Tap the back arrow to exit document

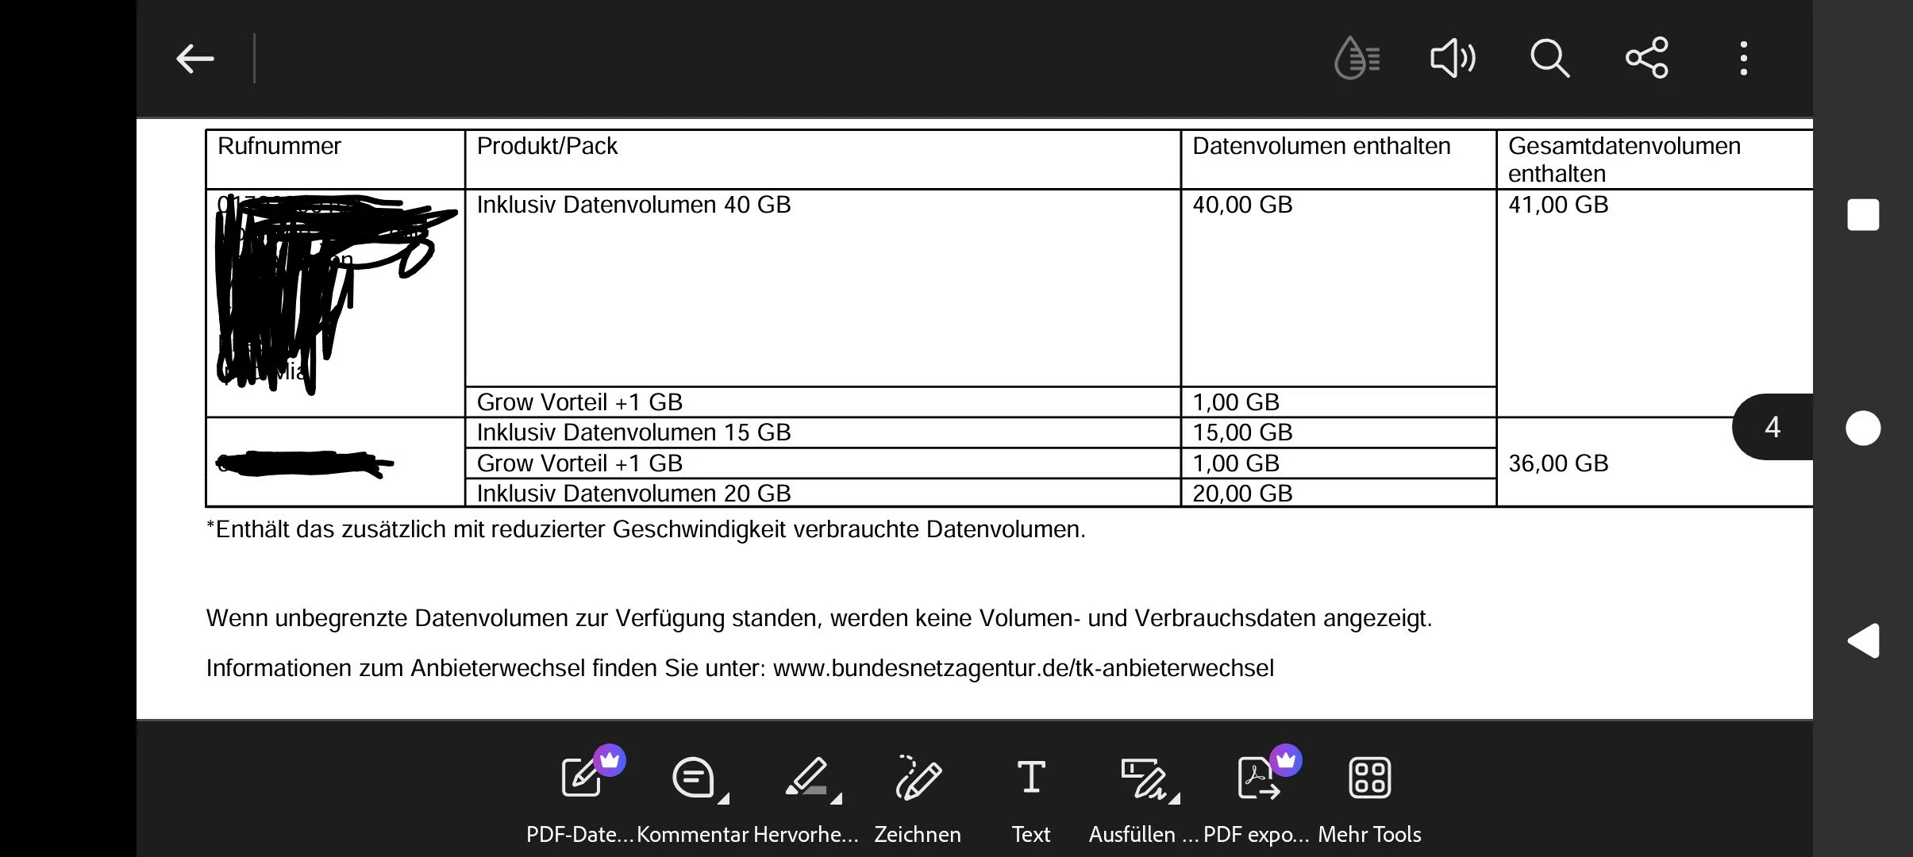[194, 59]
